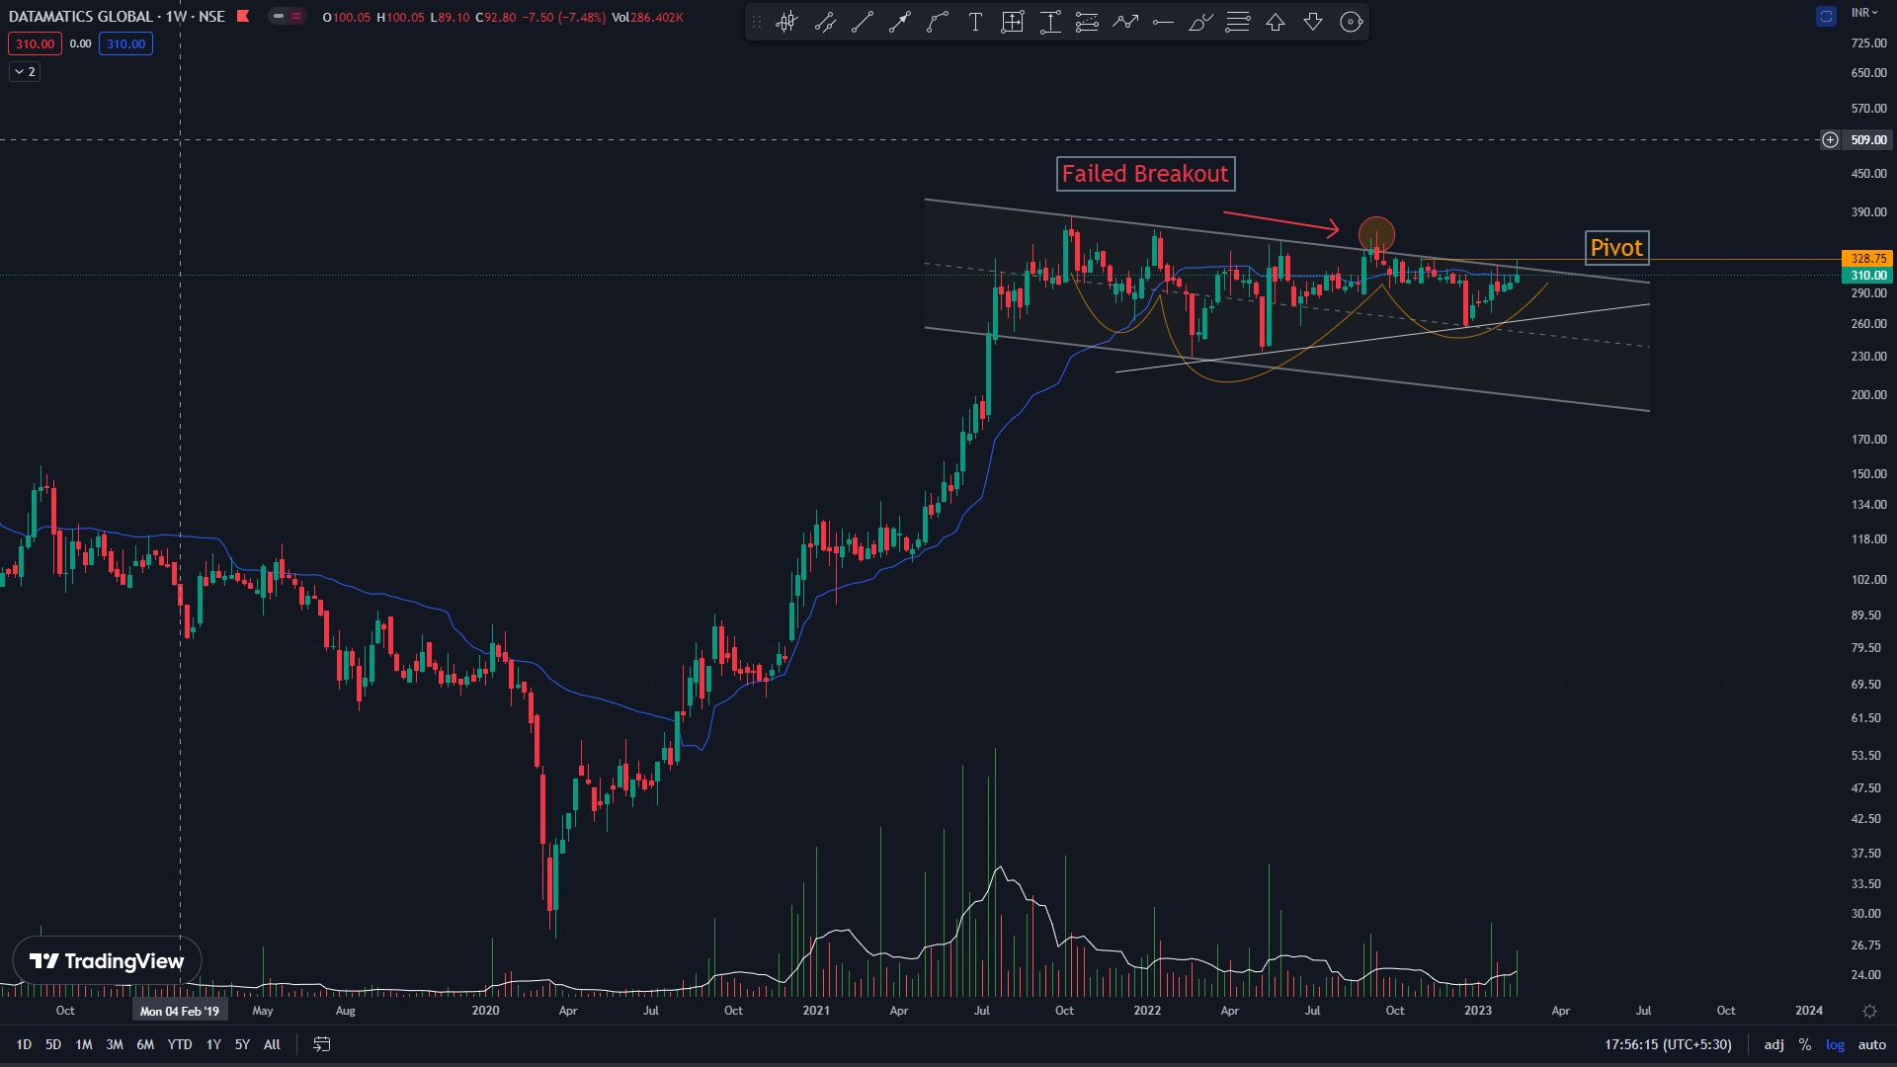Viewport: 1897px width, 1067px height.
Task: Select the circle/ellipse drawing tool
Action: pyautogui.click(x=1351, y=22)
